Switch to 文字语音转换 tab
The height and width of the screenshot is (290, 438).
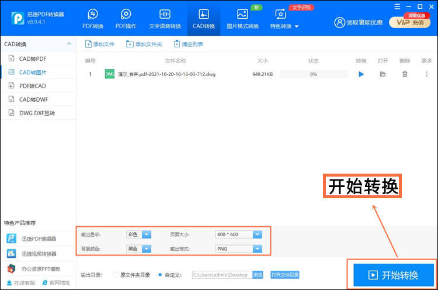[165, 19]
